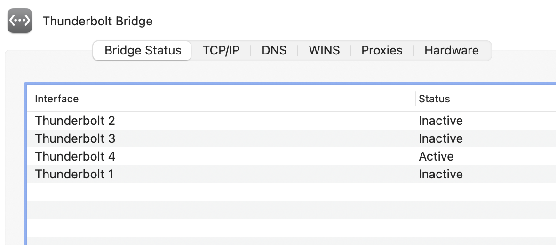The width and height of the screenshot is (556, 245).
Task: Select the Thunderbolt 2 interface name
Action: click(75, 121)
